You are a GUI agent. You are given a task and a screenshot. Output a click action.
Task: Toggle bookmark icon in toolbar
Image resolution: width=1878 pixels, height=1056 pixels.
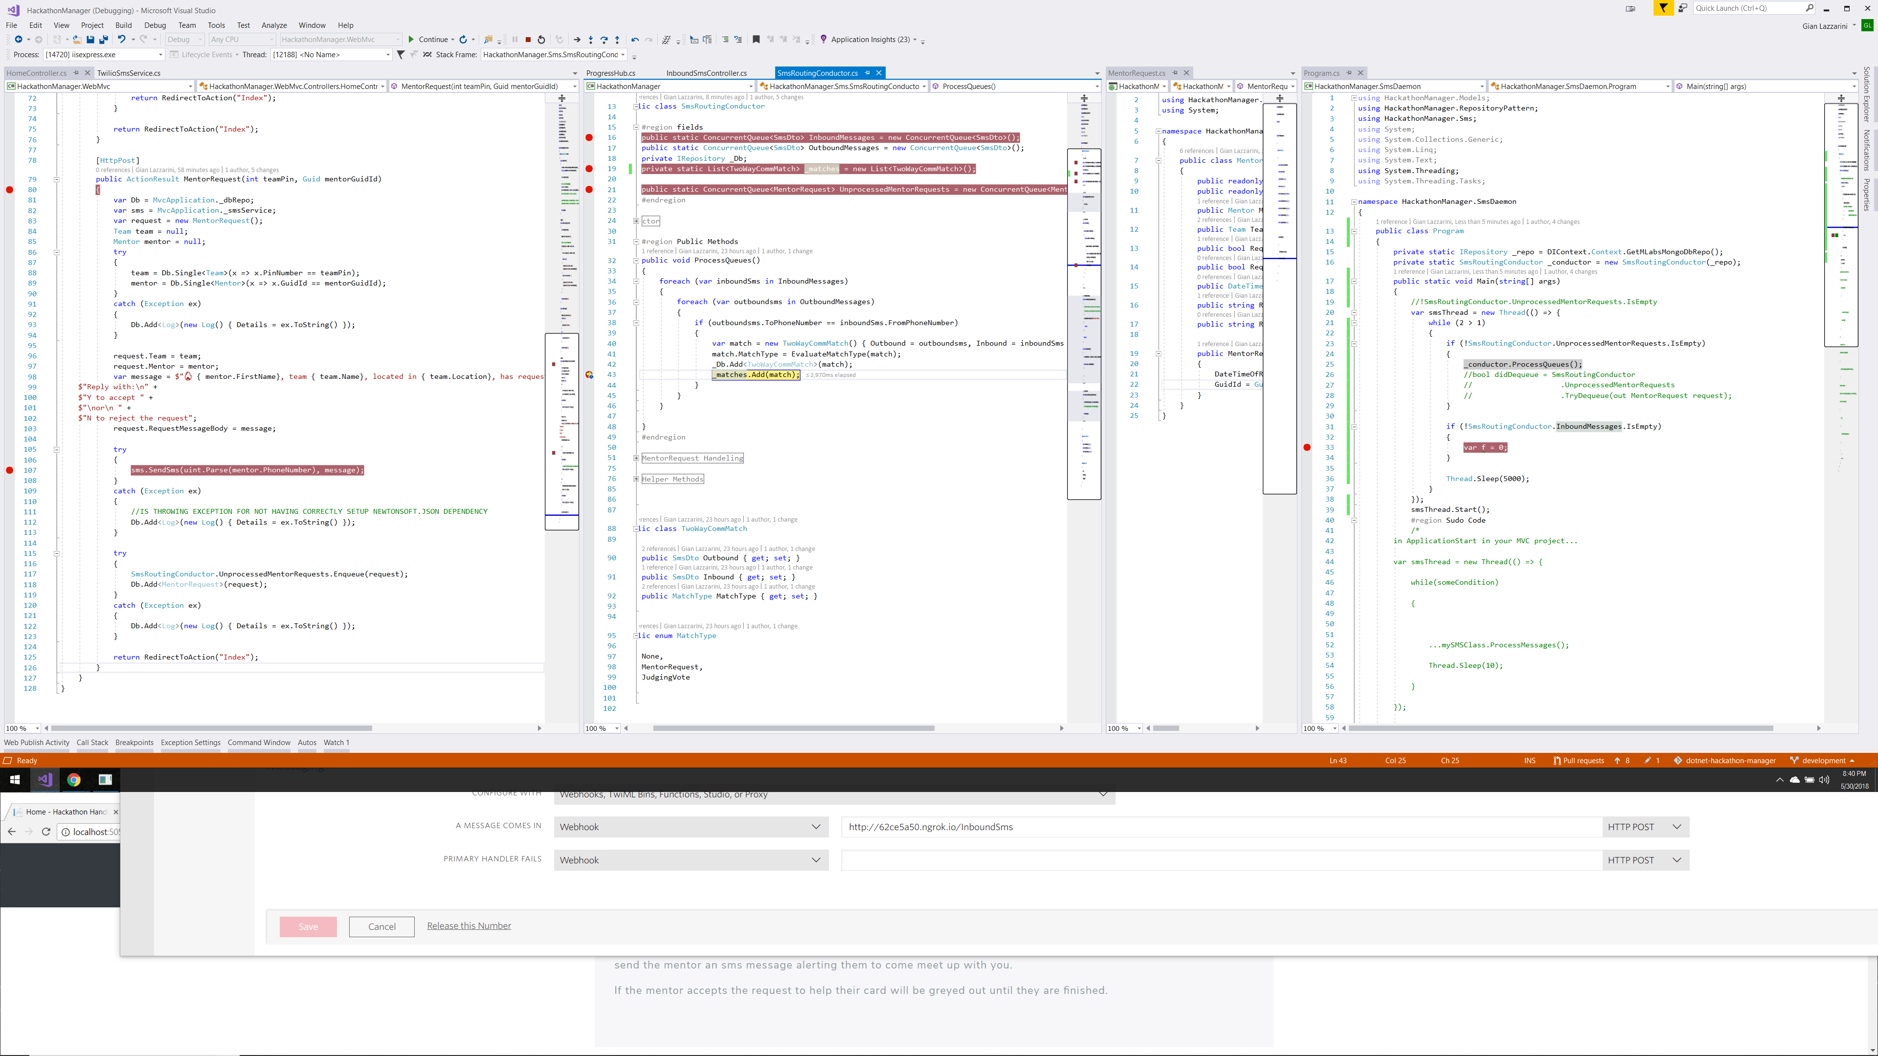point(756,39)
